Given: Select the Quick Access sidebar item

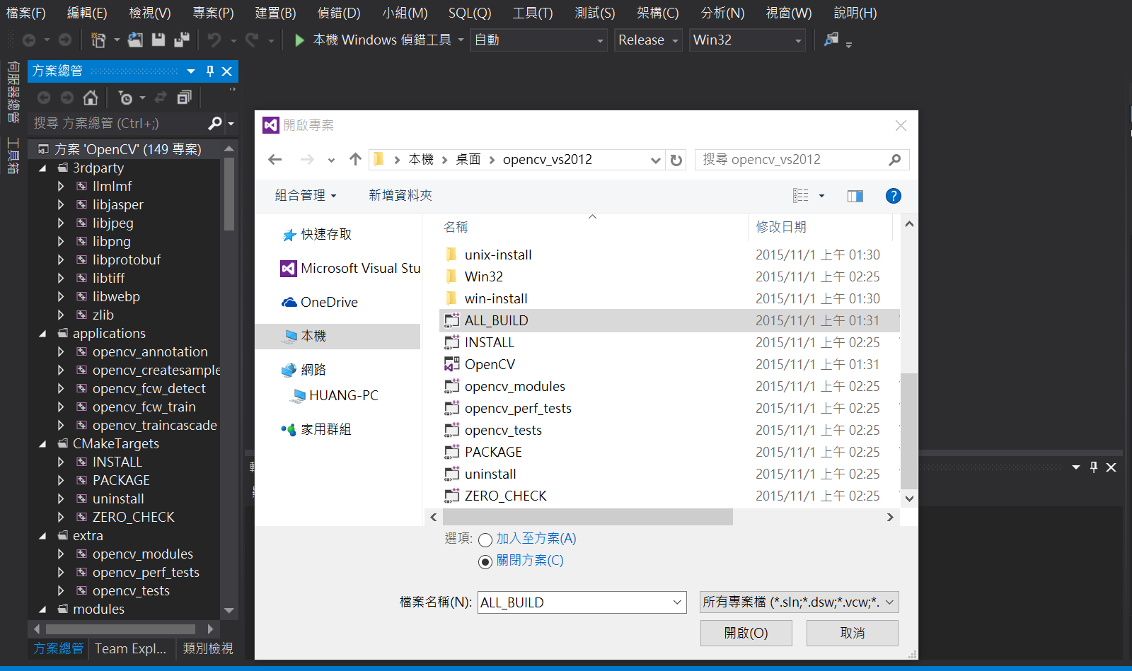Looking at the screenshot, I should [x=316, y=235].
